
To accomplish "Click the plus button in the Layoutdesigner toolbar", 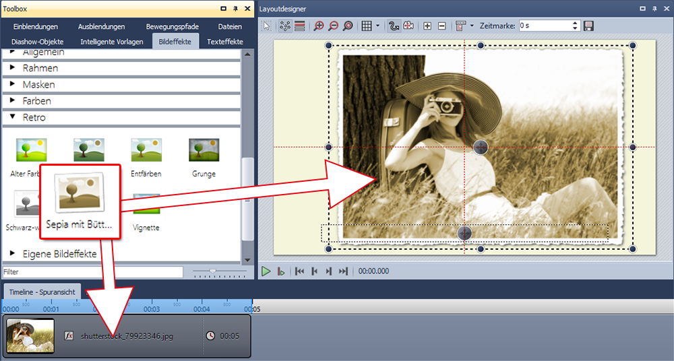I will [427, 26].
